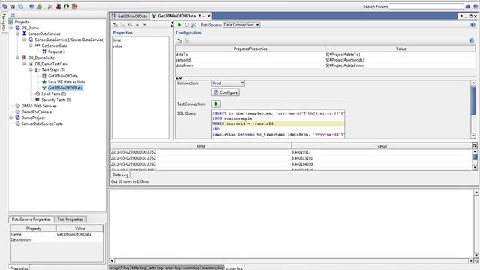Viewport: 480px width, 270px height.
Task: Select Save WS data as Lists test step
Action: 67,82
